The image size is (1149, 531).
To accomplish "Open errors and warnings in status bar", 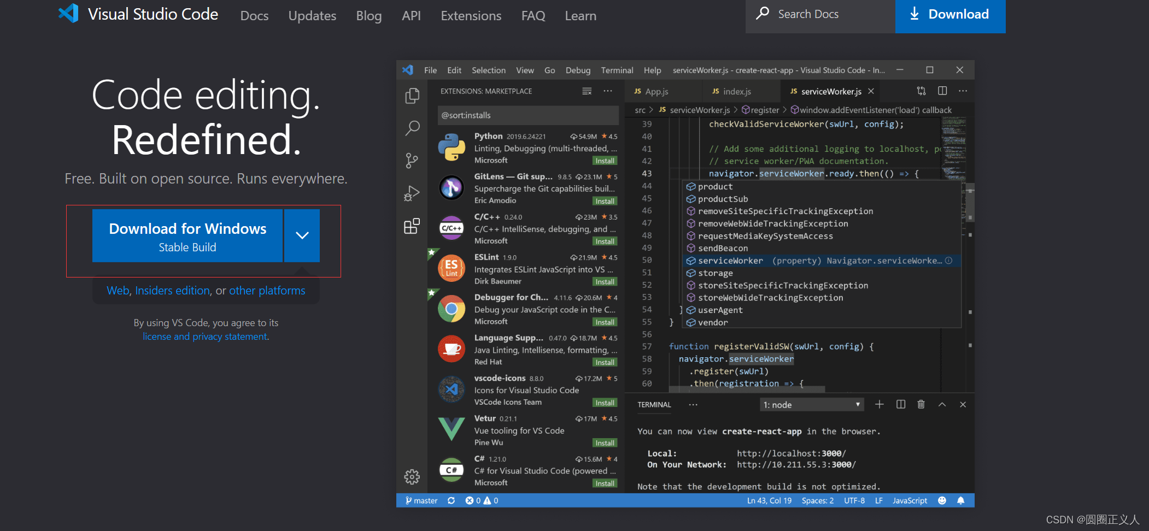I will pos(482,500).
